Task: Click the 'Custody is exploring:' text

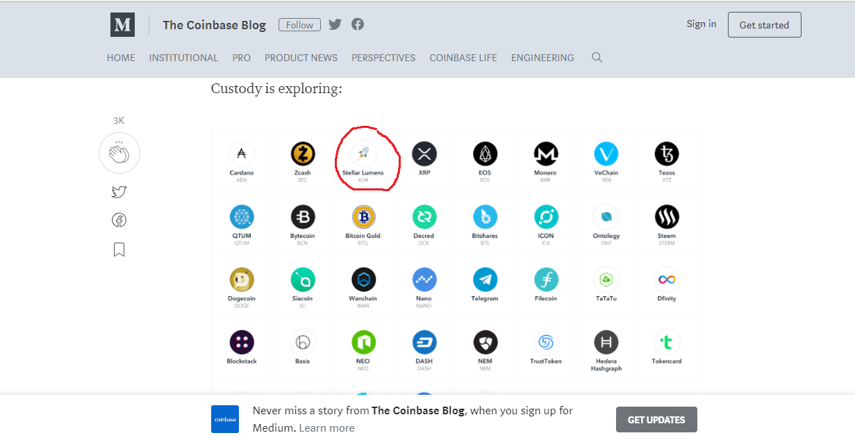Action: [276, 89]
